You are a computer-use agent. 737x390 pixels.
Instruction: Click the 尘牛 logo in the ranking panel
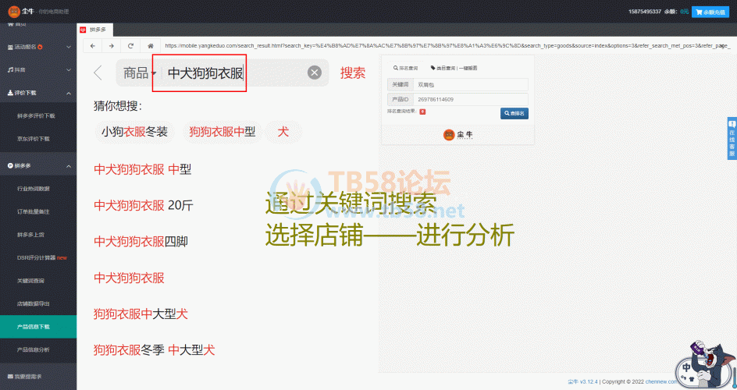458,135
